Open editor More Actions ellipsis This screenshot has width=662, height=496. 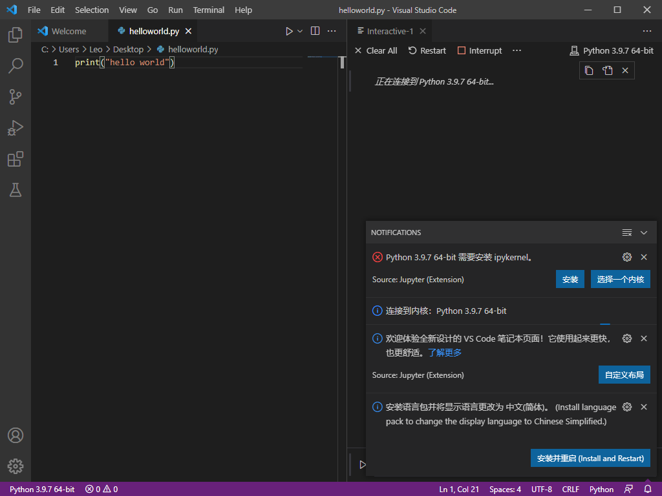pos(332,31)
